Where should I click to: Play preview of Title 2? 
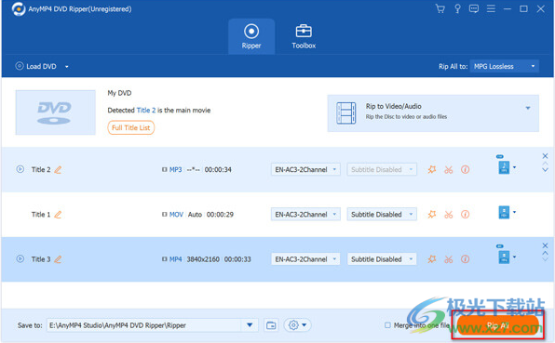click(x=20, y=169)
